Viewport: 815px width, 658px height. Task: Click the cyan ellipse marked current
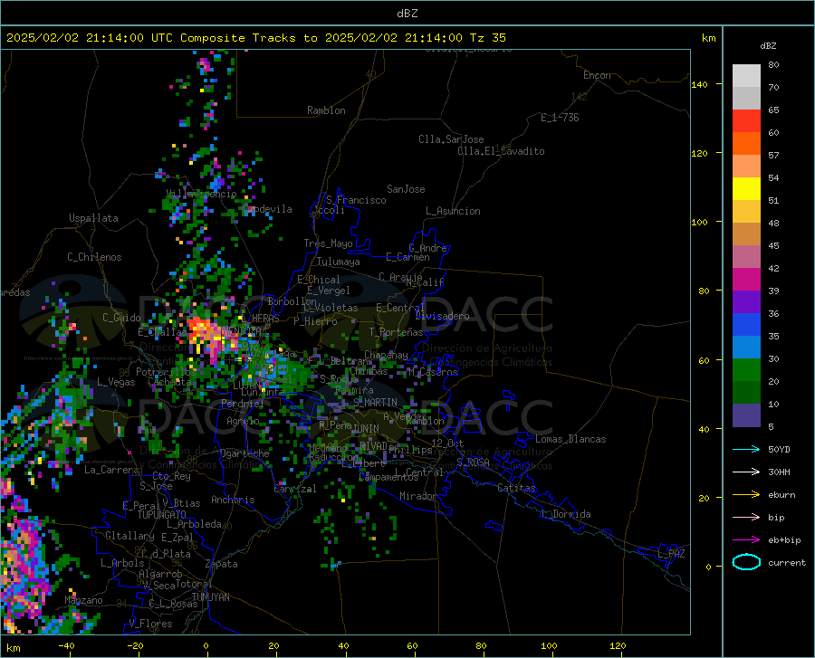pos(746,562)
